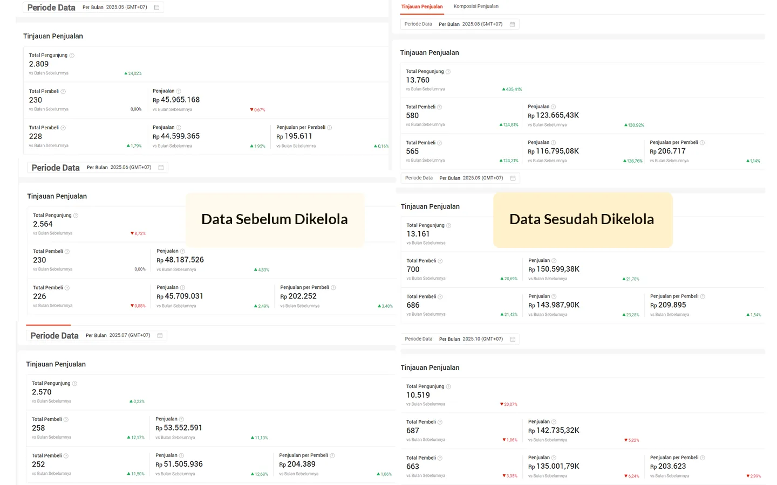The height and width of the screenshot is (485, 777).
Task: Click calendar icon in the 2025.10 period picker
Action: click(x=513, y=339)
